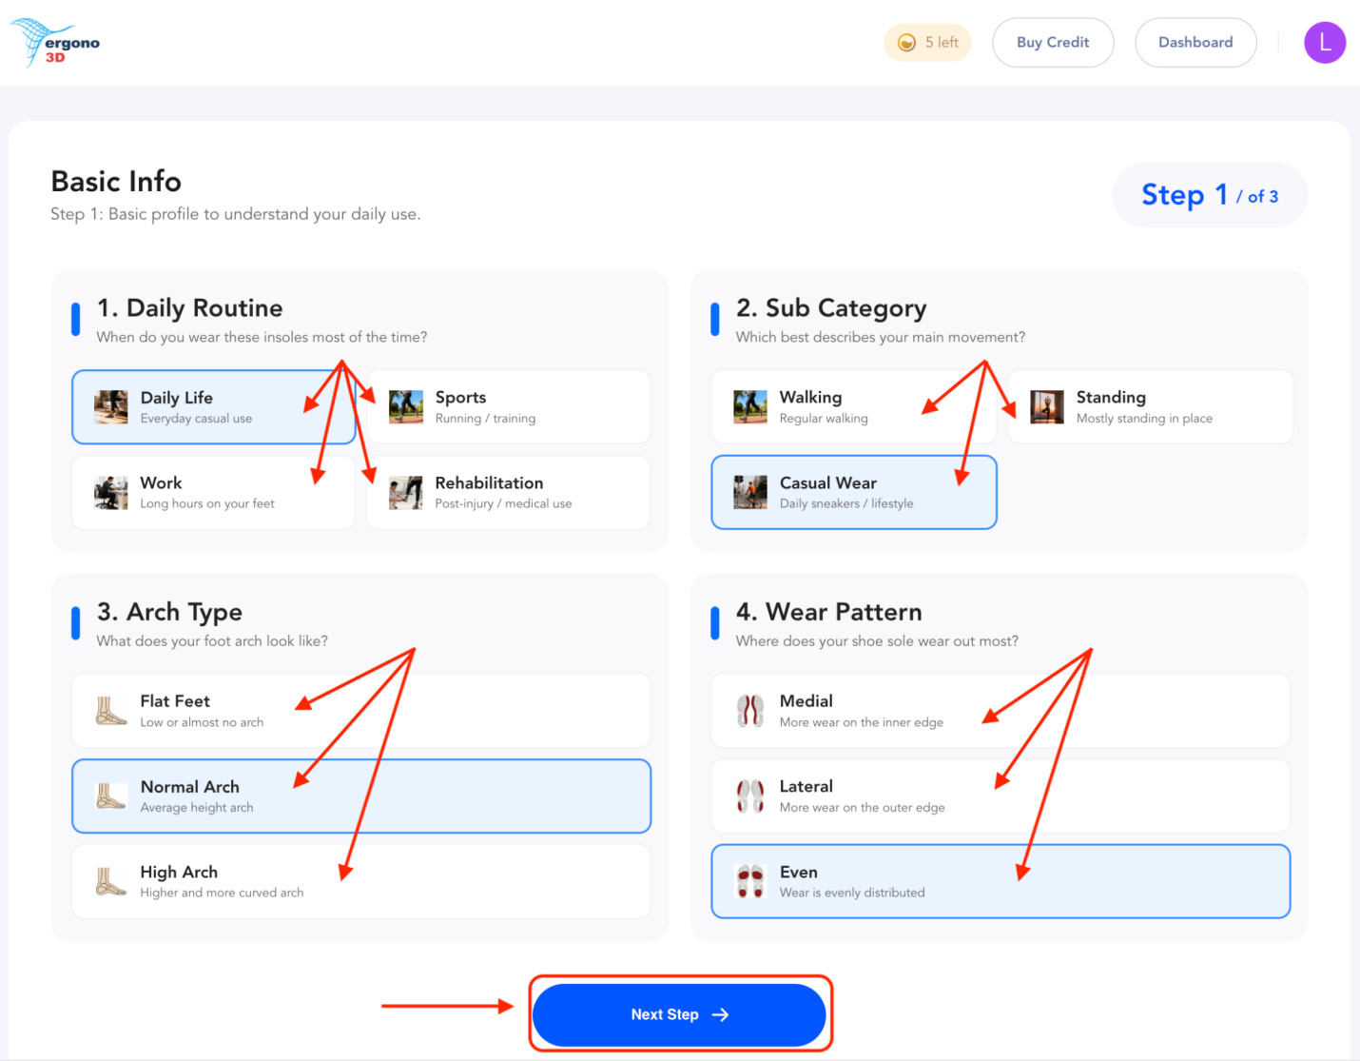Click the Lateral wear footprint icon
Image resolution: width=1360 pixels, height=1061 pixels.
[750, 796]
